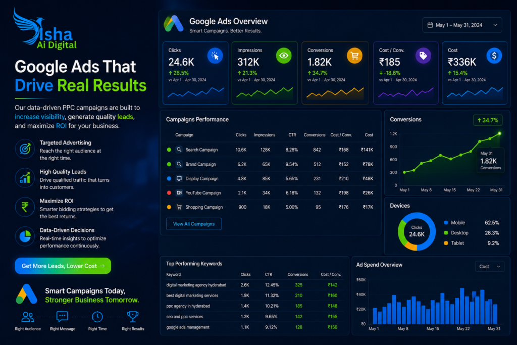
Task: Click the blue Mobile legend swatch
Action: 446,223
